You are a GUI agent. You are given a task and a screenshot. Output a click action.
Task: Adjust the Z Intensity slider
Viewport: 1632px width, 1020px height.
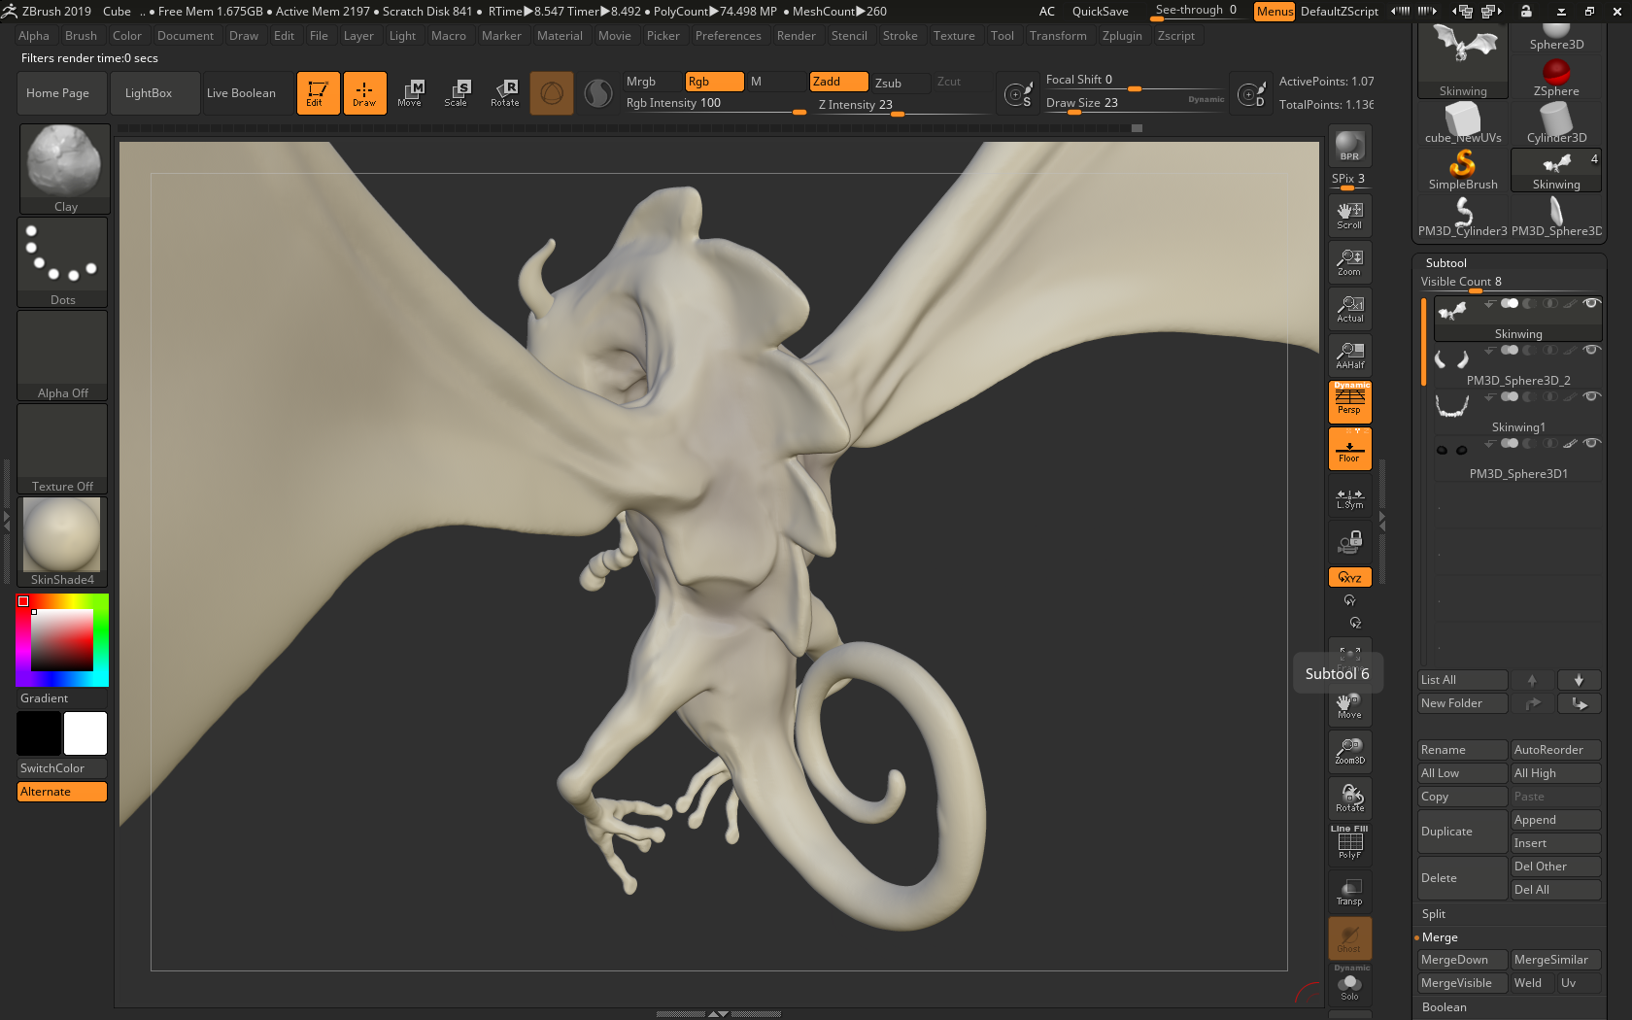point(898,109)
